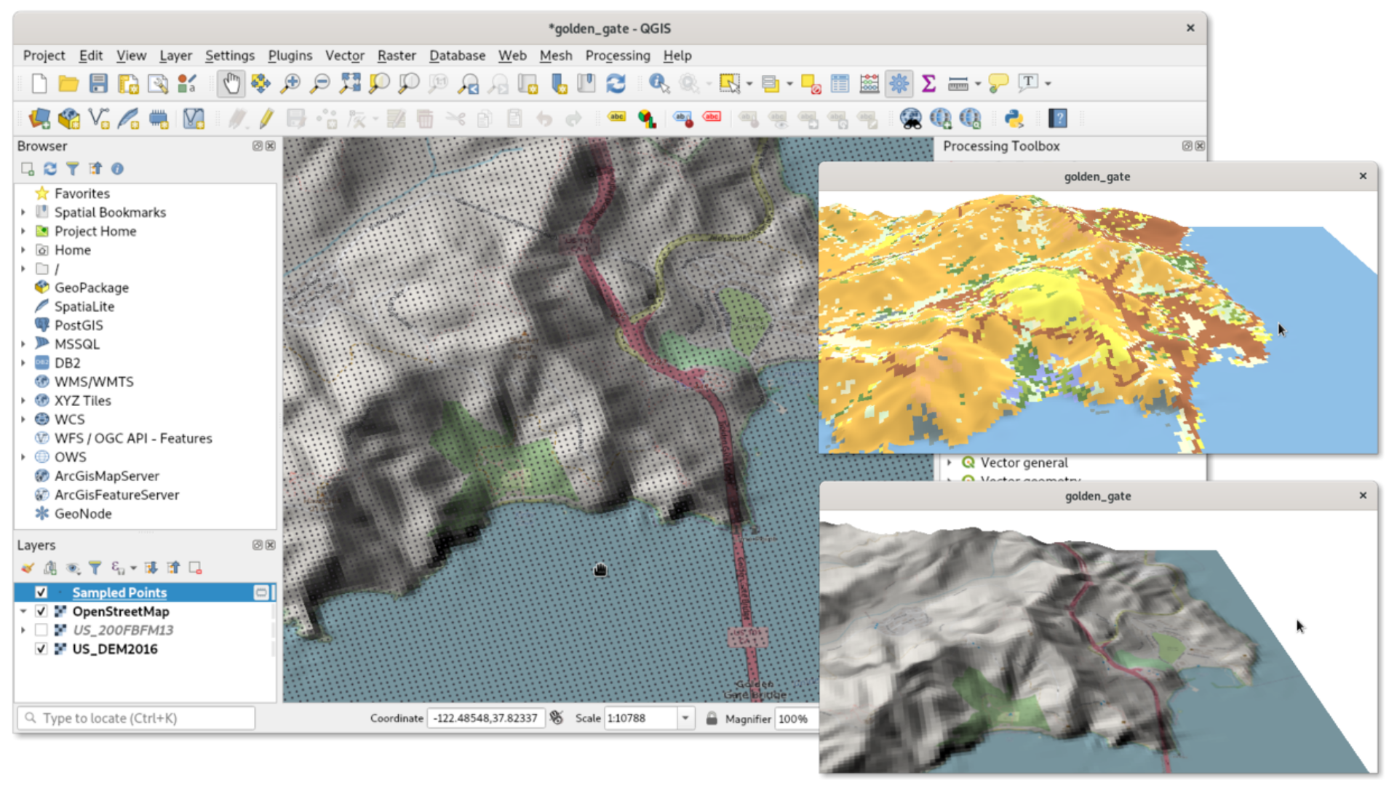The image size is (1397, 786).
Task: Select the Measure Line ruler tool
Action: [958, 84]
